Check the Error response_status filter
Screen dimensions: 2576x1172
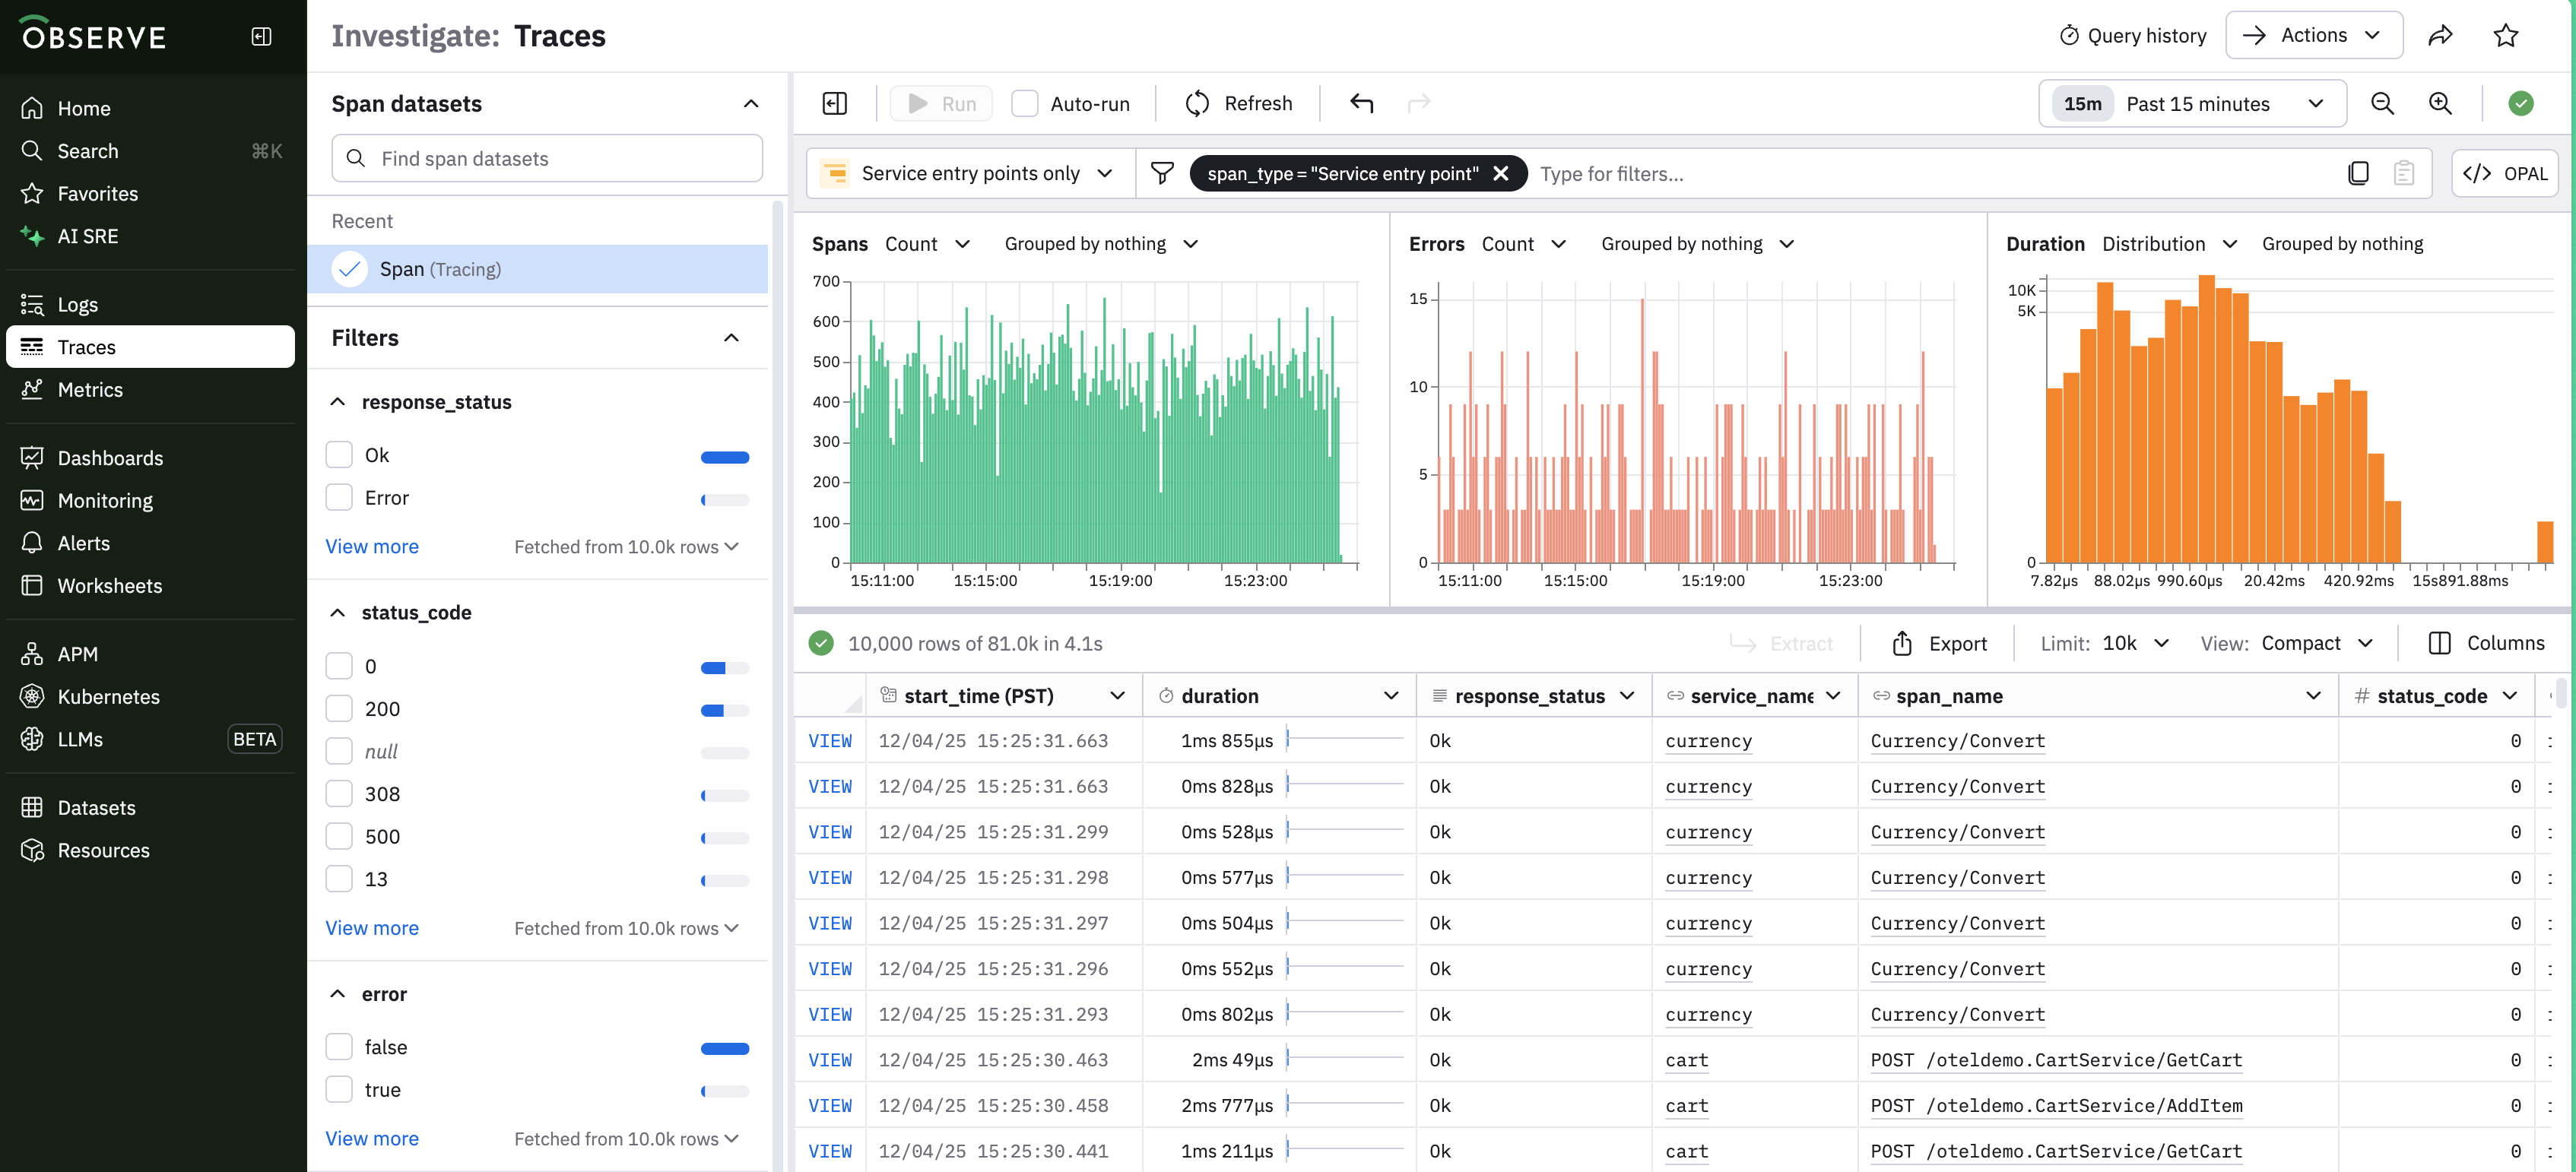(340, 498)
